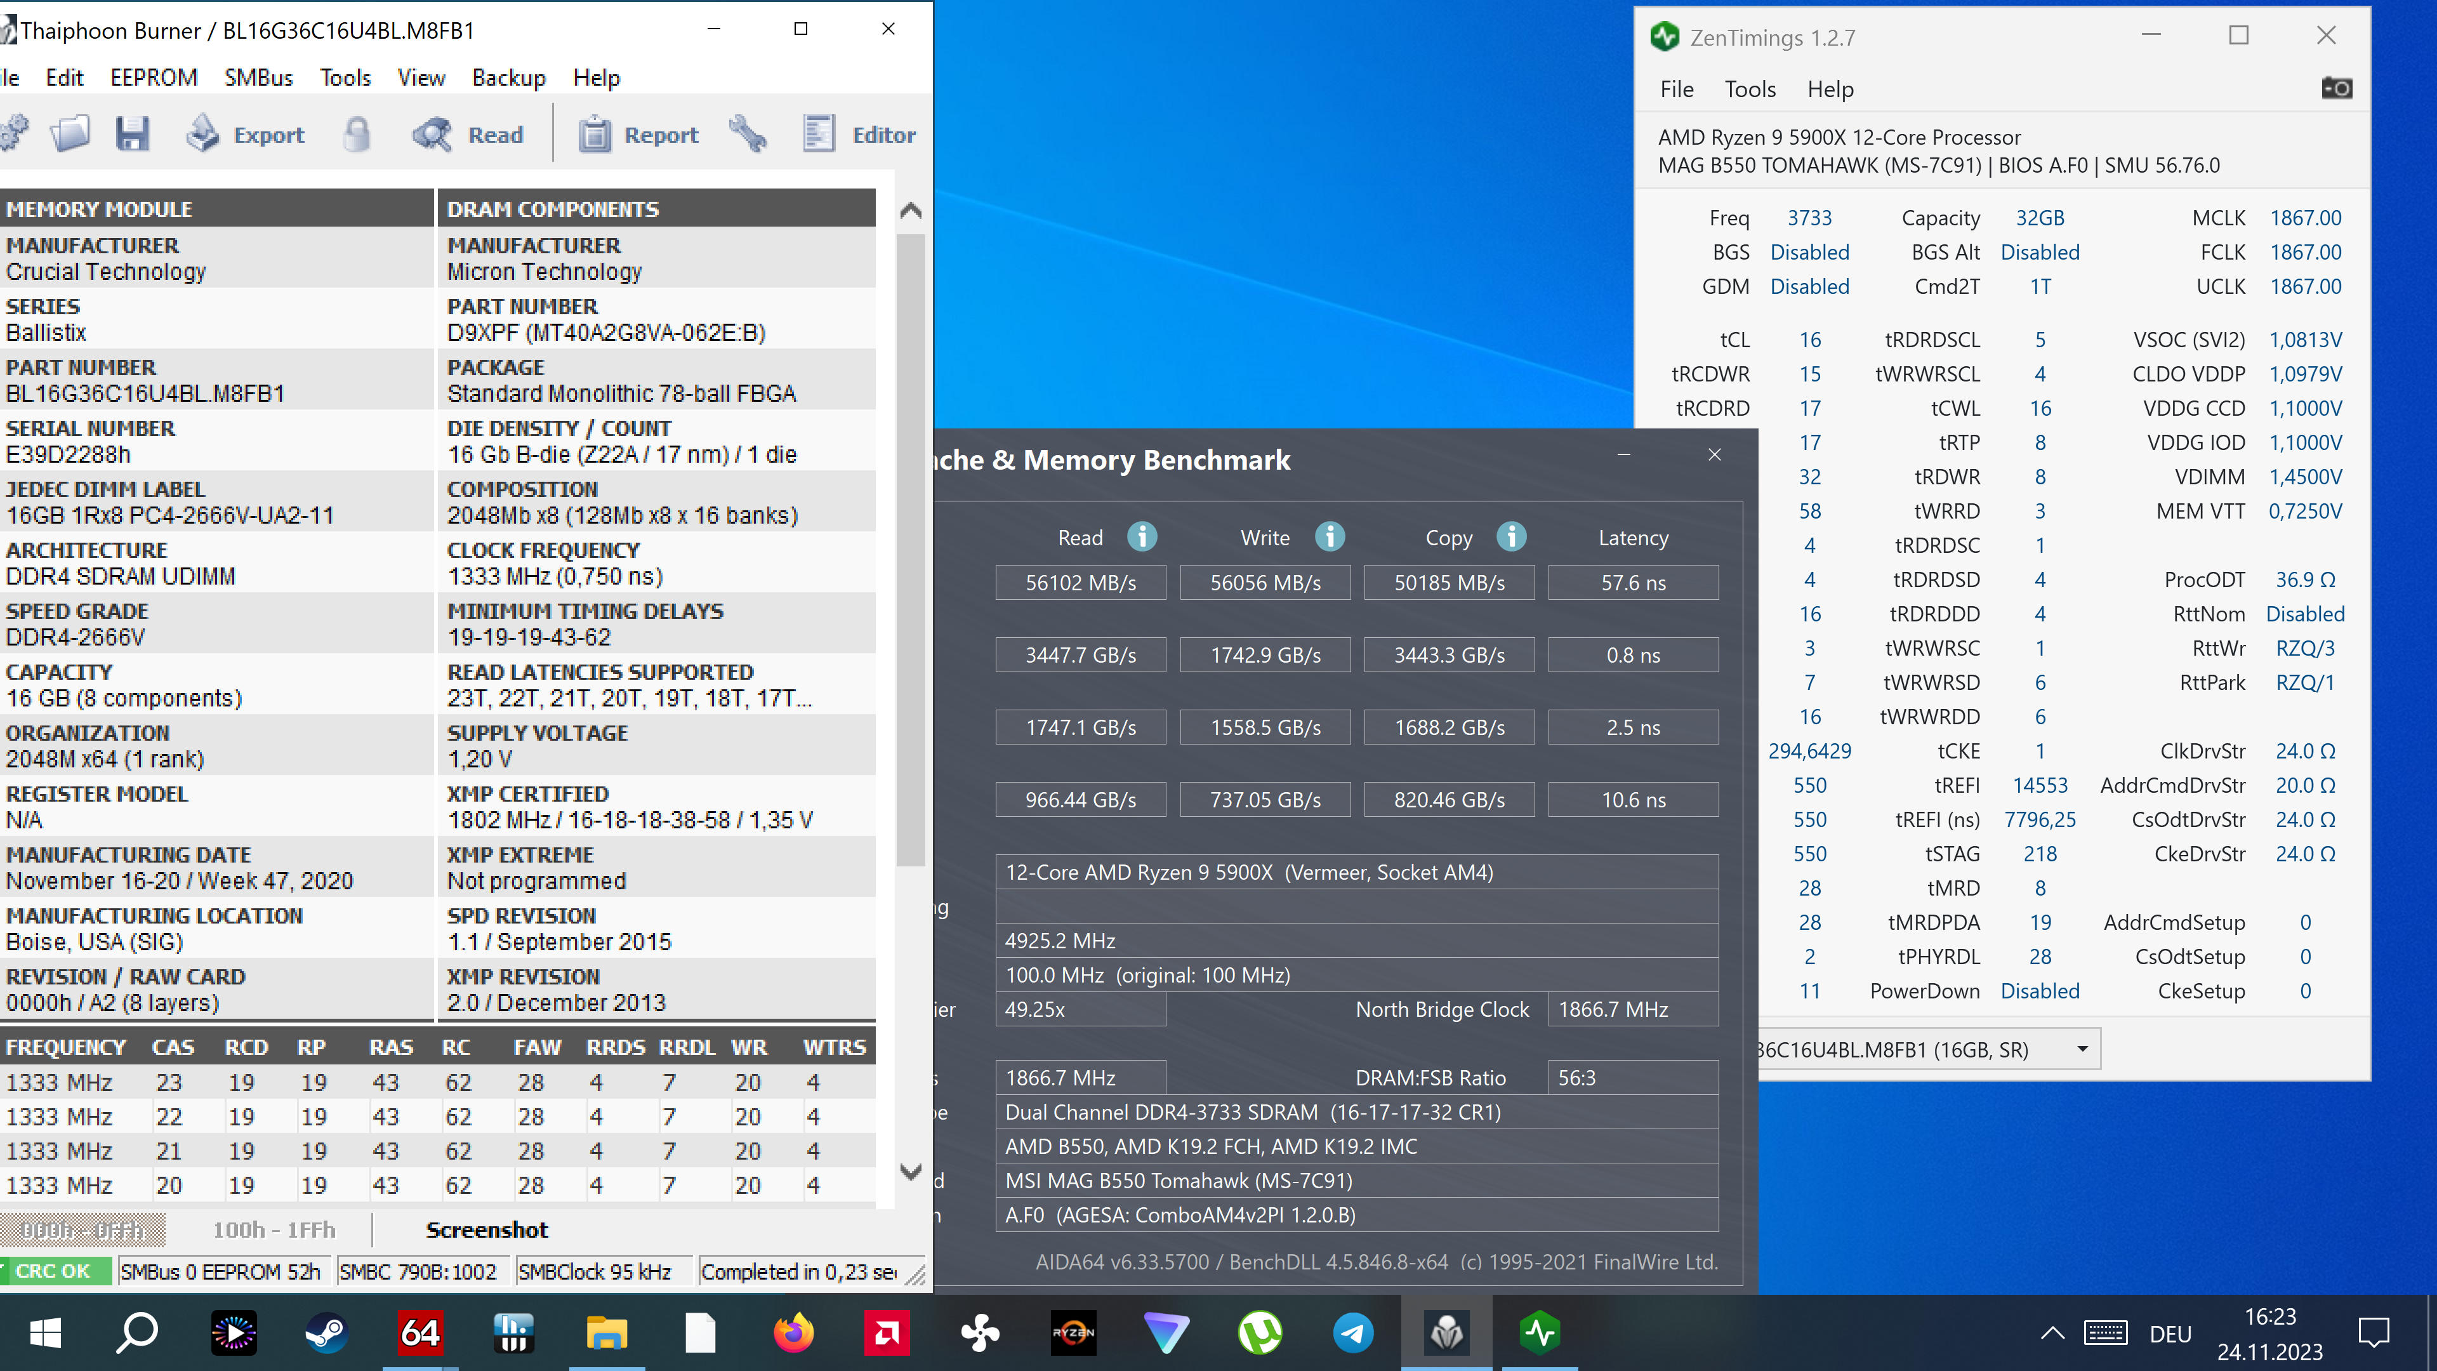Click the info icon next to Copy
The width and height of the screenshot is (2437, 1371).
coord(1511,536)
